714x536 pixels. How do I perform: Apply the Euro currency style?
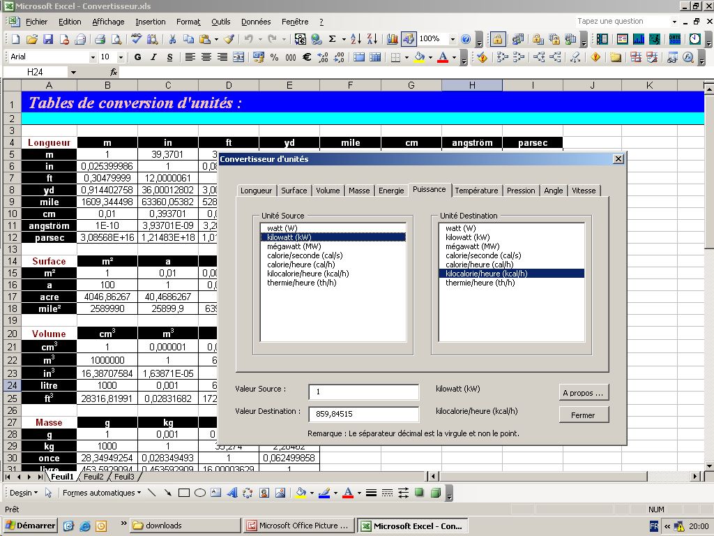click(x=307, y=57)
